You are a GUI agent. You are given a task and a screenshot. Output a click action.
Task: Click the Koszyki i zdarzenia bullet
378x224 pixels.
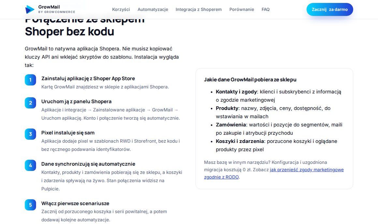(277, 145)
